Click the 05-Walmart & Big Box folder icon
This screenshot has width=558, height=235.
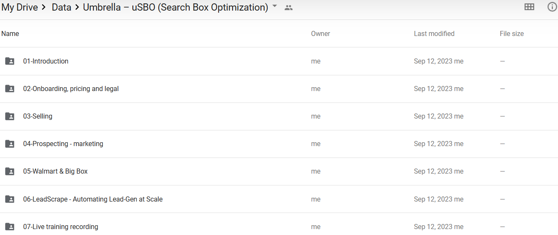(9, 171)
